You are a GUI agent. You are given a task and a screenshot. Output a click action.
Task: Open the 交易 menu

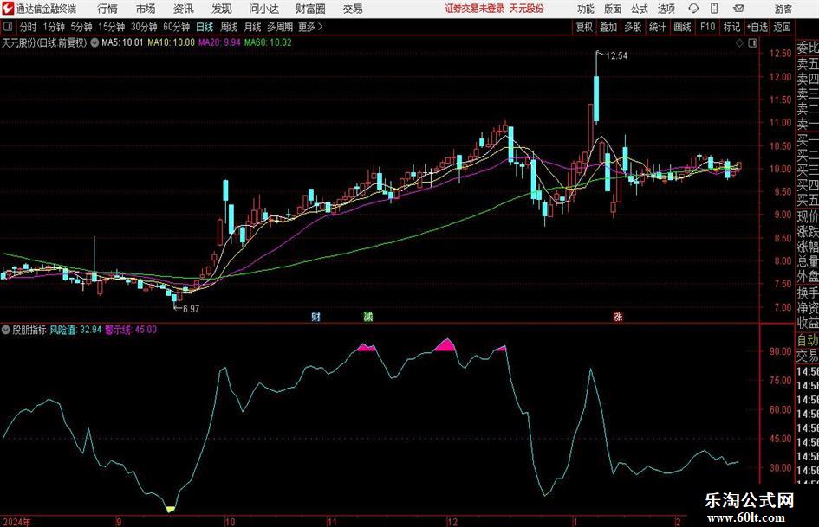click(353, 9)
